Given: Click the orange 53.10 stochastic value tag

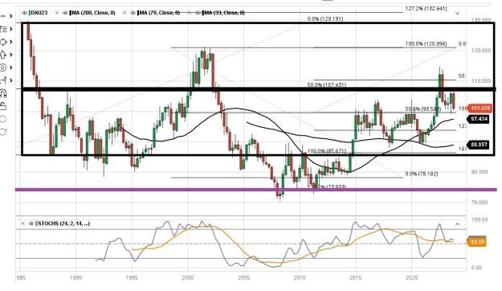Looking at the screenshot, I should click(477, 242).
